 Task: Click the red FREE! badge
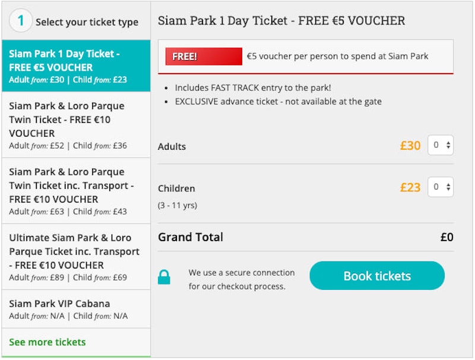pos(204,56)
